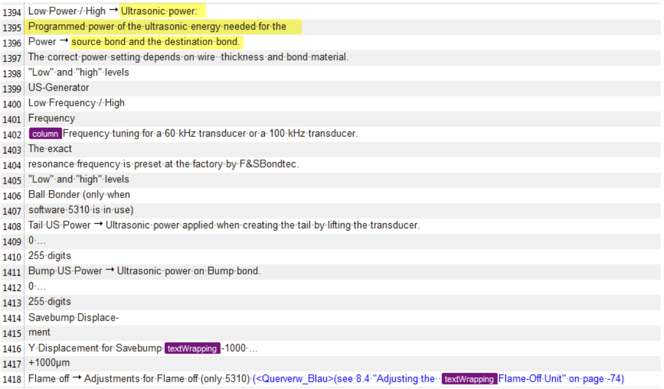This screenshot has width=664, height=389.
Task: Select line number 1402 in gutter
Action: (x=11, y=134)
